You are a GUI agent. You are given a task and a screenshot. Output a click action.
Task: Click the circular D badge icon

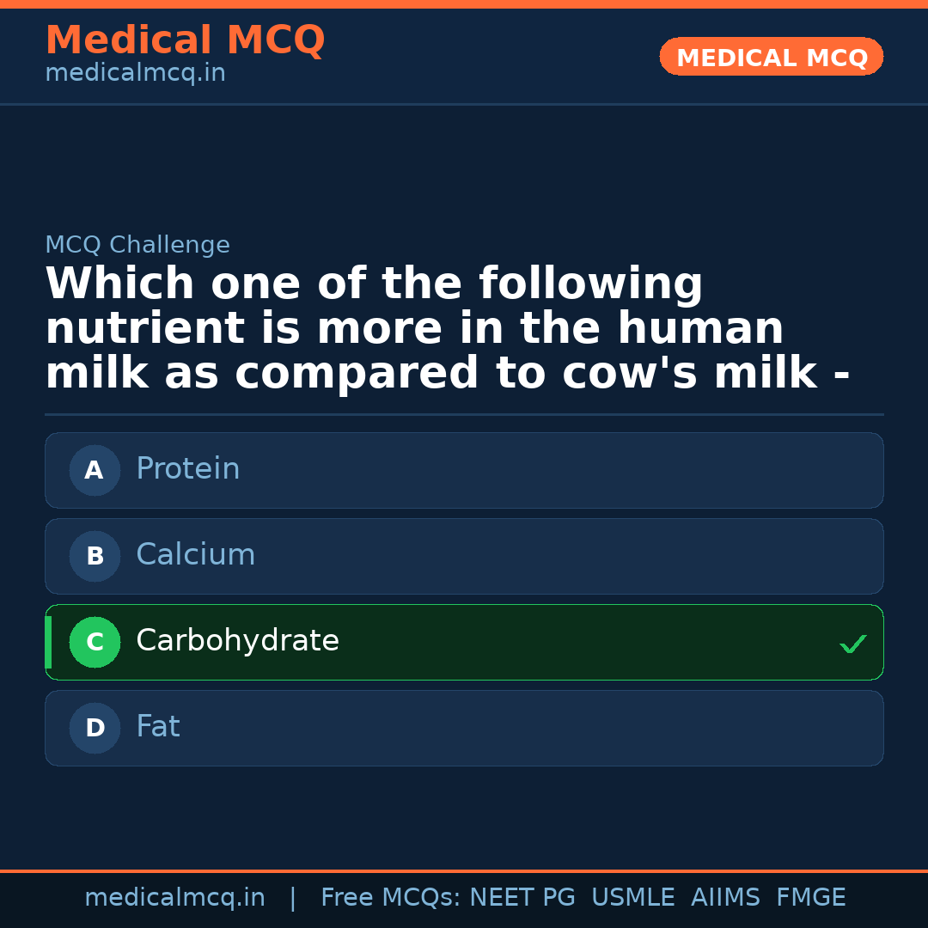click(95, 728)
